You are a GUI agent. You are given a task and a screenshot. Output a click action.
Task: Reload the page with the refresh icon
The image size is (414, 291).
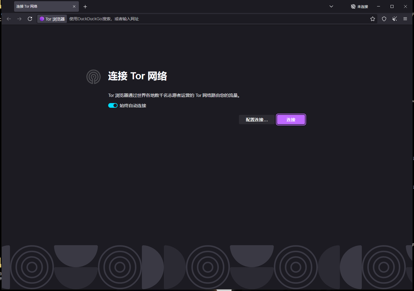click(x=30, y=19)
